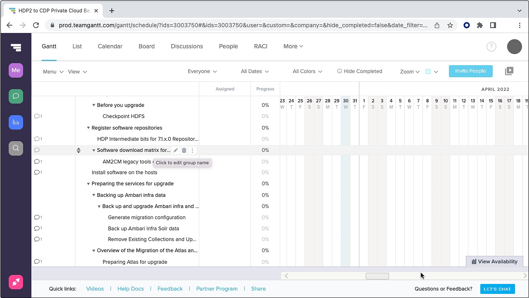Open the three-dot menu on the Software download matrix row
Image resolution: width=529 pixels, height=298 pixels.
pos(192,150)
